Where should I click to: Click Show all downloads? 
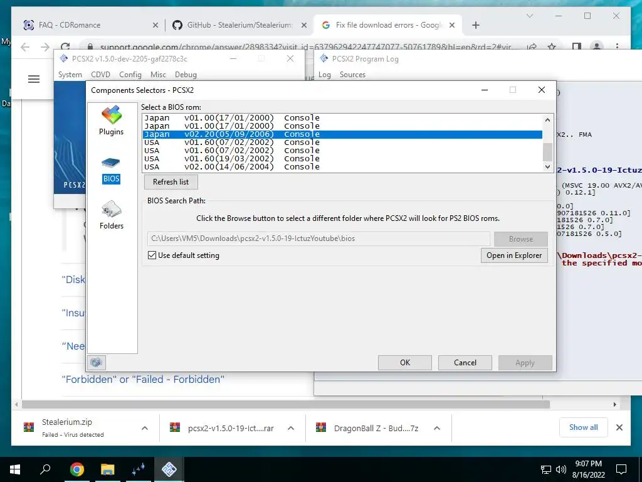(x=583, y=427)
